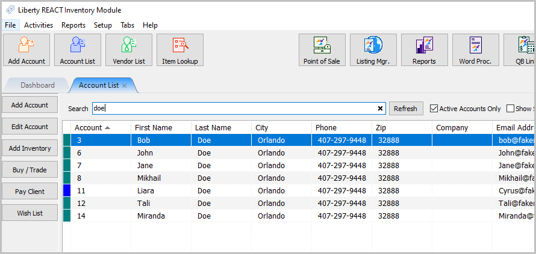Click the 32888 zip cell in Miranda's row
The image size is (536, 254).
(402, 216)
